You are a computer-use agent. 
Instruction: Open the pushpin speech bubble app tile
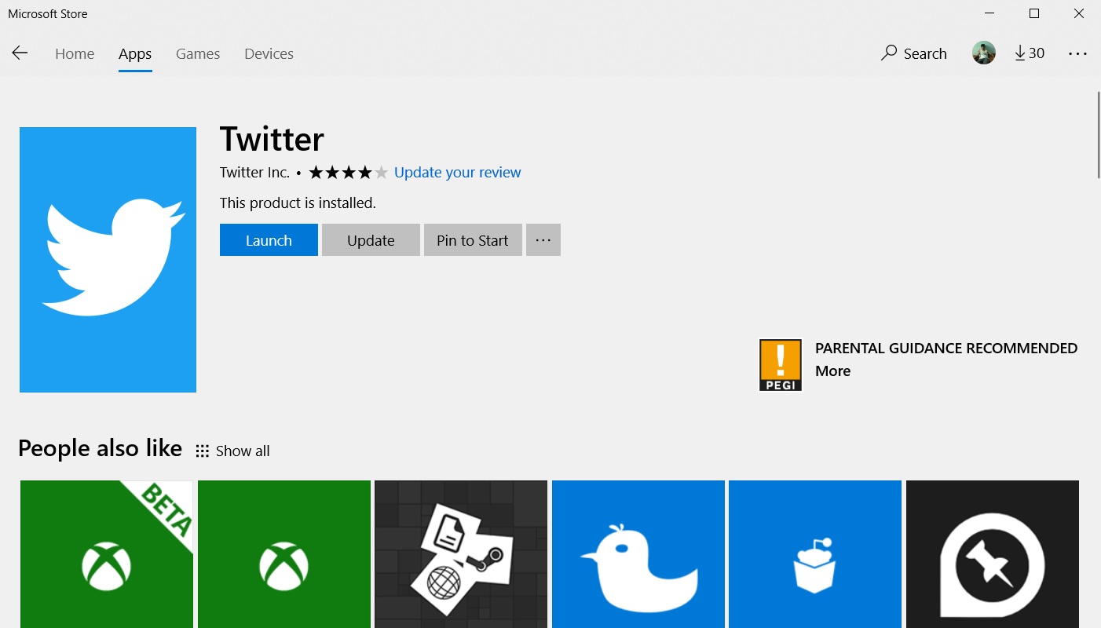click(x=993, y=554)
